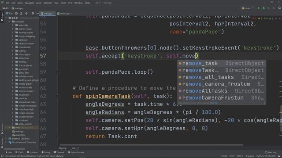Open the Edit menu
The width and height of the screenshot is (282, 158).
[14, 3]
